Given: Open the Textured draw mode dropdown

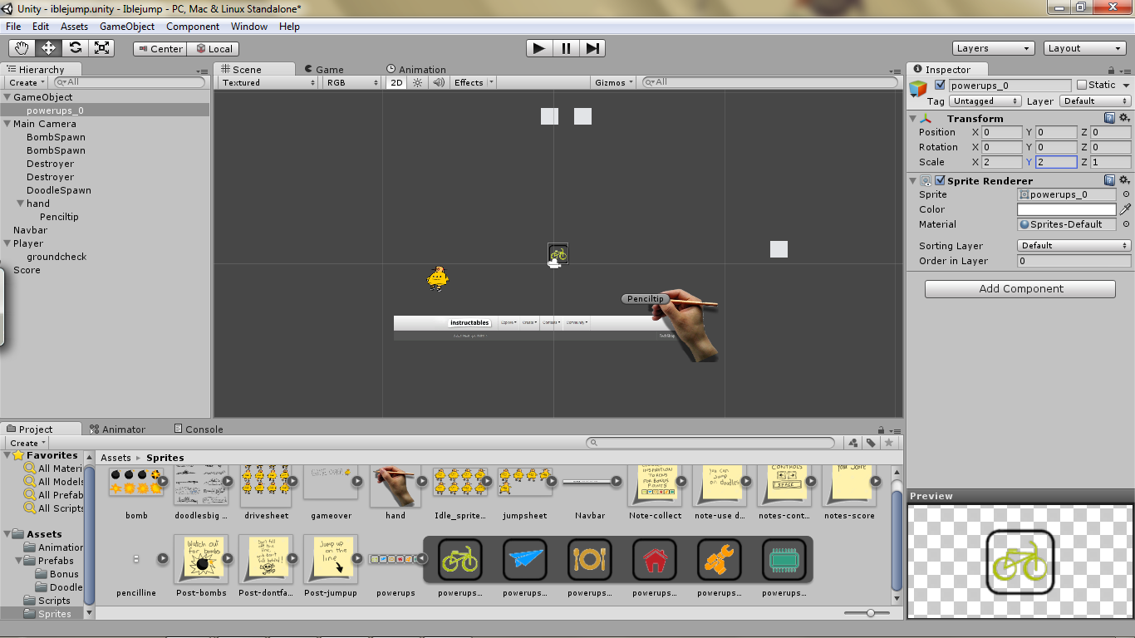Looking at the screenshot, I should [268, 82].
